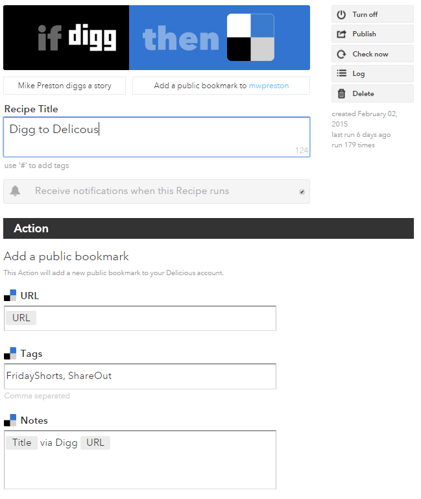Click the 'Comma separated' hint text
This screenshot has height=499, width=421.
pos(37,396)
